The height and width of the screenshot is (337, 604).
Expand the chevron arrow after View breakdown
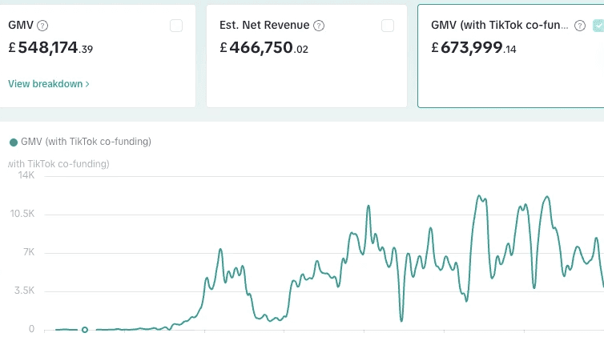click(87, 83)
